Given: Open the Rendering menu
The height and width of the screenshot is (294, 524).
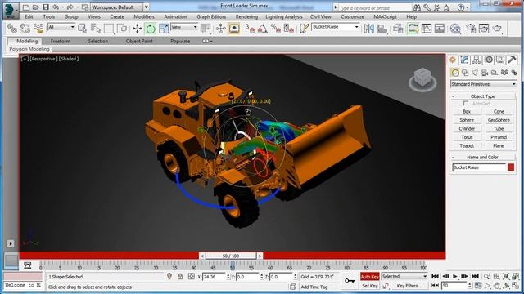Looking at the screenshot, I should click(246, 16).
